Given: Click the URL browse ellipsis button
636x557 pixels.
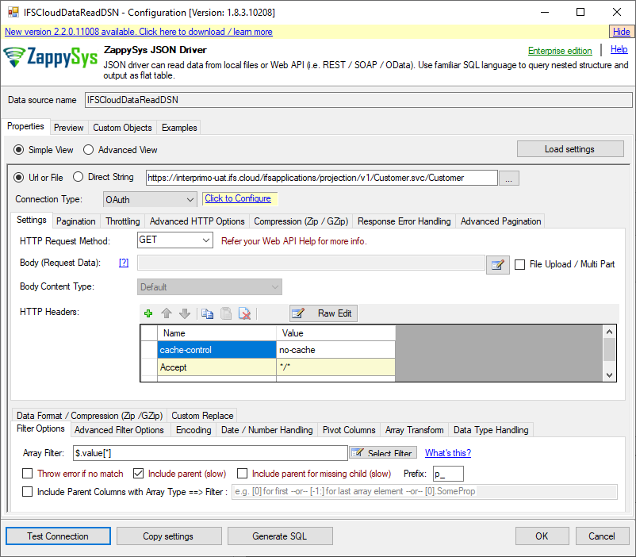Looking at the screenshot, I should pos(510,178).
